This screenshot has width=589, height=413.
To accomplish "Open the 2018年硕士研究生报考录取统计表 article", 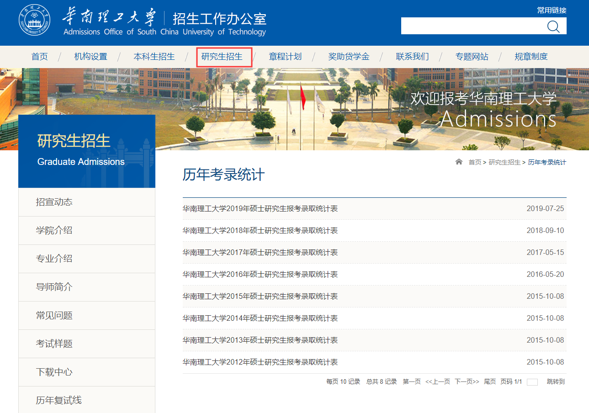I will [x=260, y=231].
